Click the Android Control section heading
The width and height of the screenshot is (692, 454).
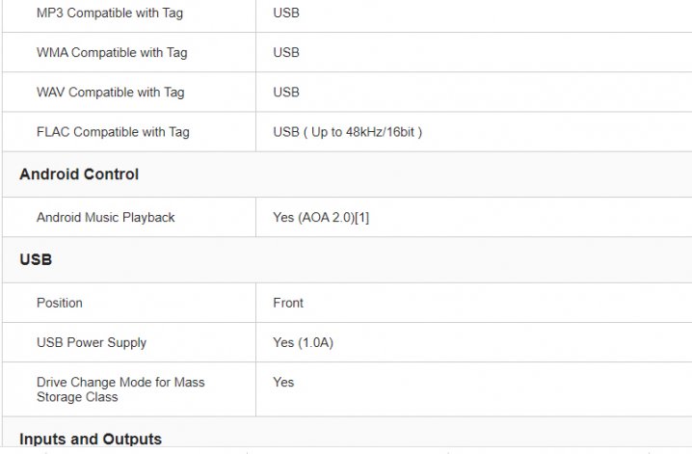[79, 174]
